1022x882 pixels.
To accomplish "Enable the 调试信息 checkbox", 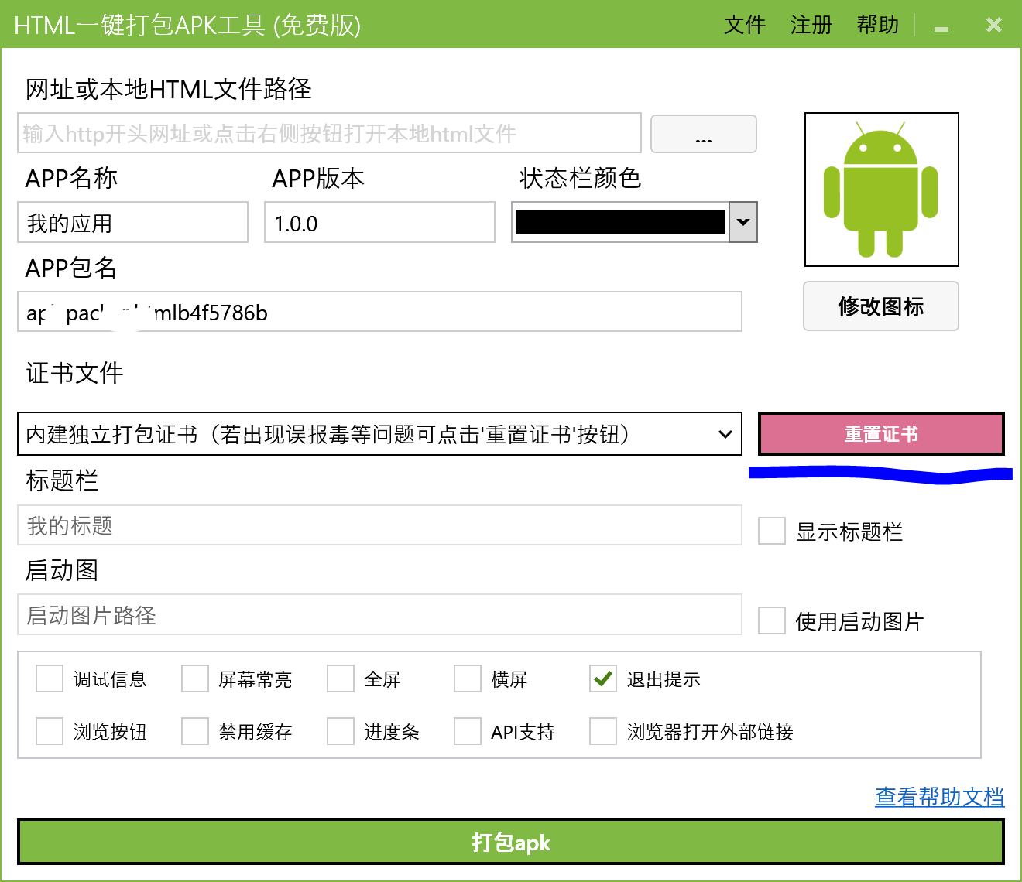I will 50,679.
